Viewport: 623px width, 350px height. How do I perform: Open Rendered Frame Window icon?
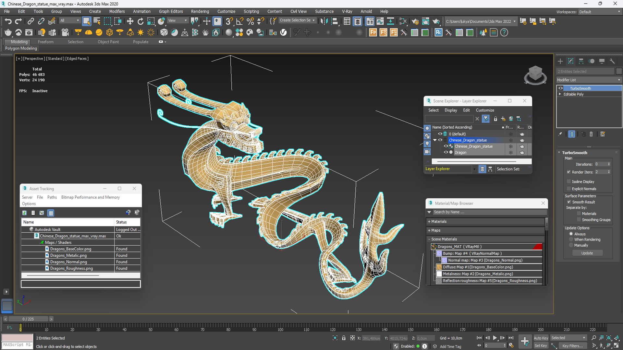425,21
